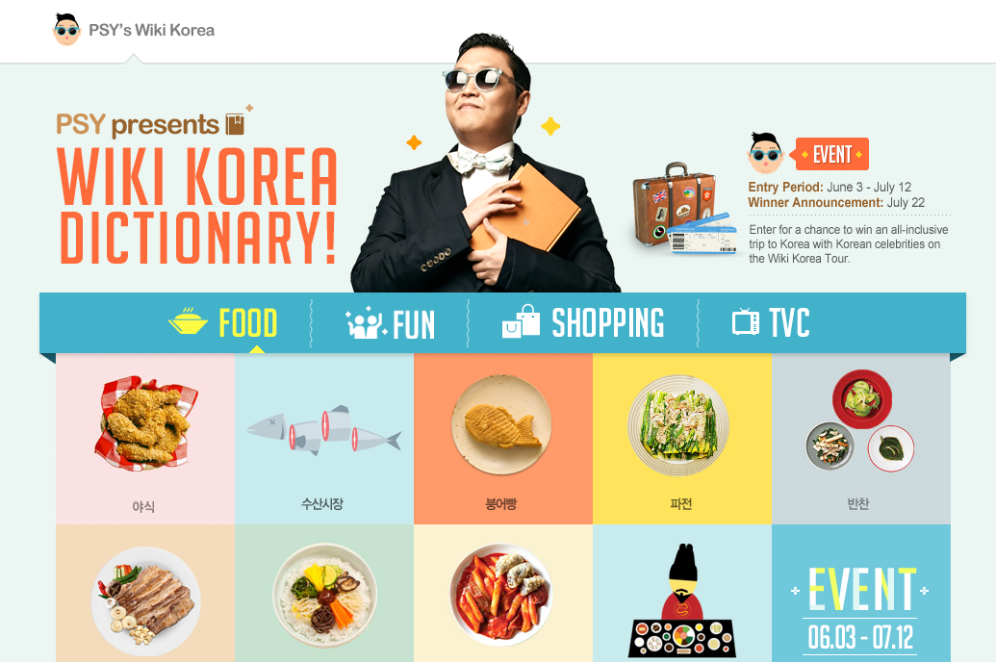The height and width of the screenshot is (662, 996).
Task: Click the orange EVENT badge button
Action: pyautogui.click(x=832, y=154)
